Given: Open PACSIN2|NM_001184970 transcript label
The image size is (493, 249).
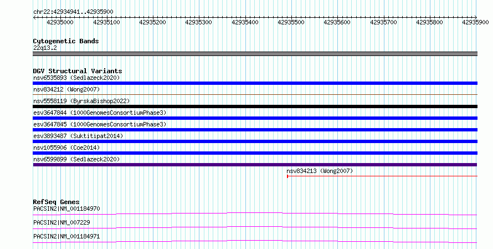Looking at the screenshot, I should click(x=66, y=209).
